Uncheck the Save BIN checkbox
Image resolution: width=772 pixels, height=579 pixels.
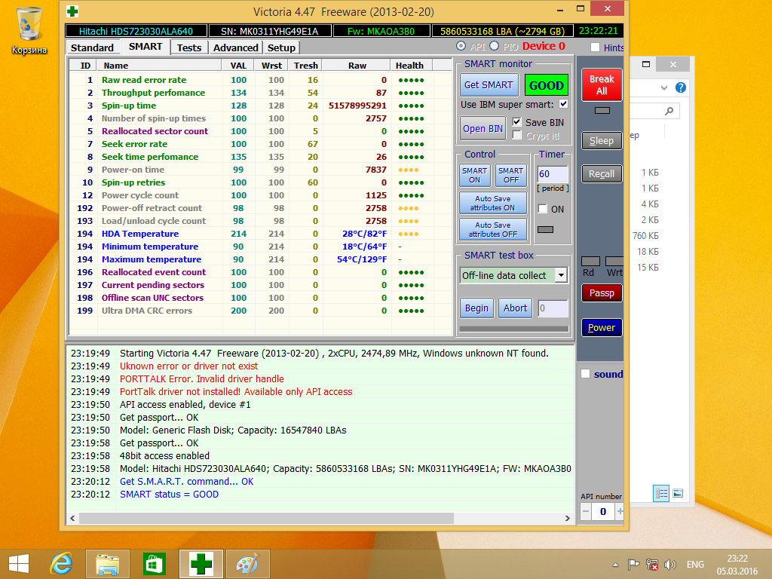click(516, 121)
